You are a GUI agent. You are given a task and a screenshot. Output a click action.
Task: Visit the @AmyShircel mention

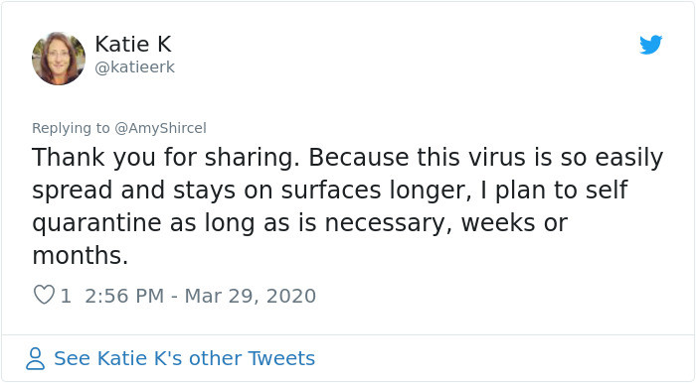(160, 128)
